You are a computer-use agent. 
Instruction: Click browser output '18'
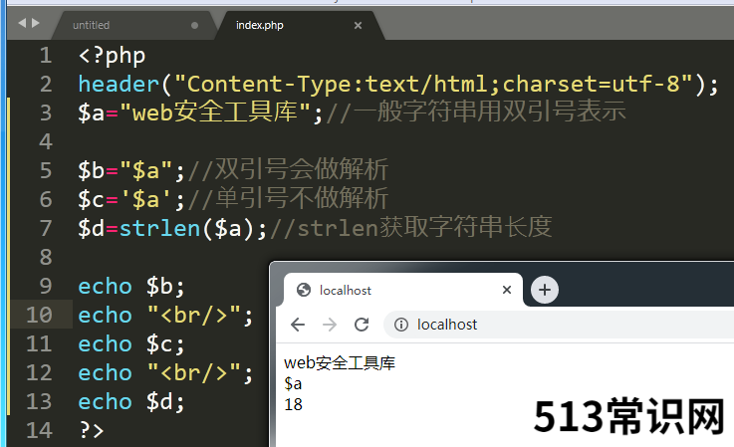click(x=293, y=404)
